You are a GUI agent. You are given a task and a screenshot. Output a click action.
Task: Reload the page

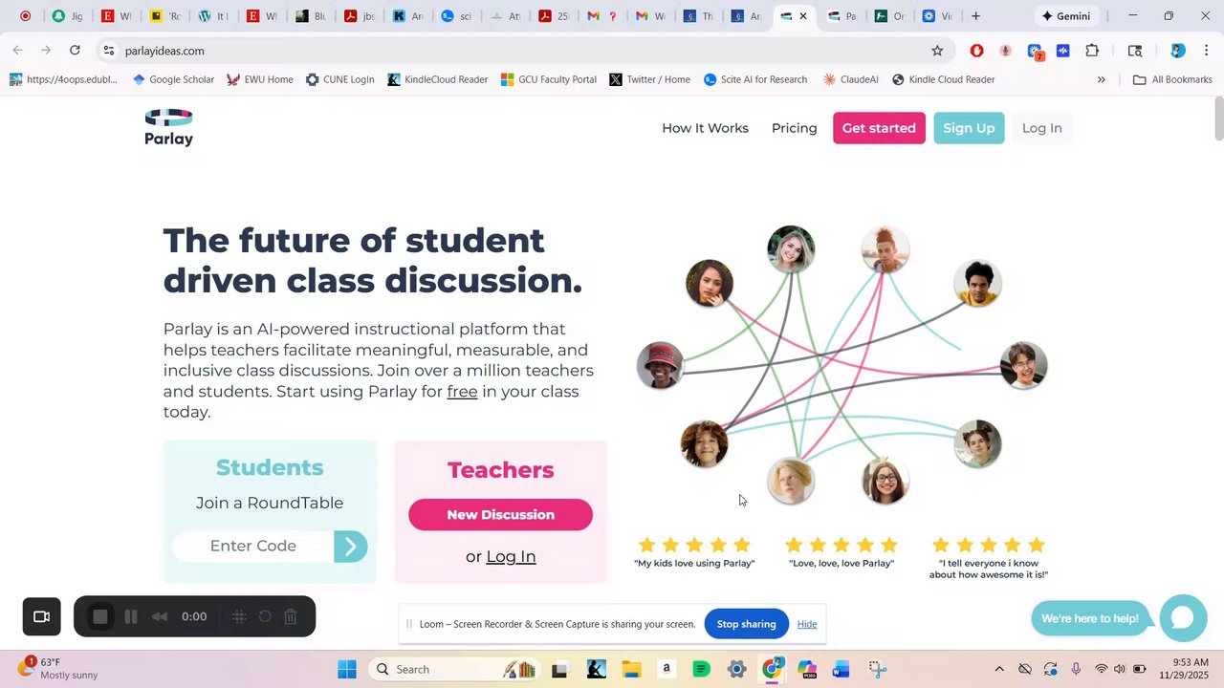coord(75,51)
